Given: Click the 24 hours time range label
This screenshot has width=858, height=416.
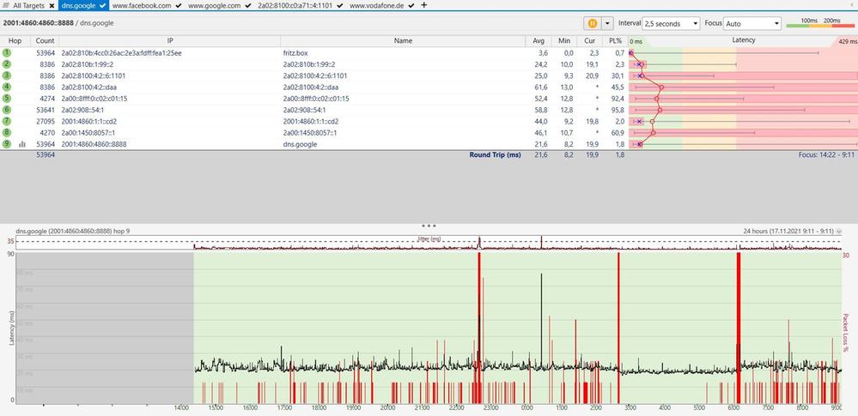Looking at the screenshot, I should [x=788, y=232].
